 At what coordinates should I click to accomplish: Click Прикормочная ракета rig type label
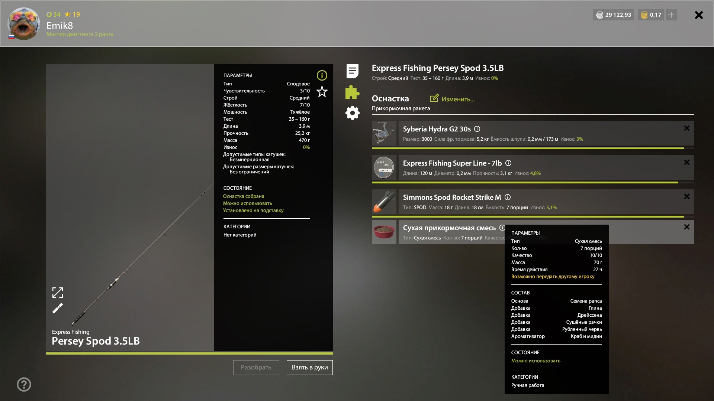(x=401, y=108)
